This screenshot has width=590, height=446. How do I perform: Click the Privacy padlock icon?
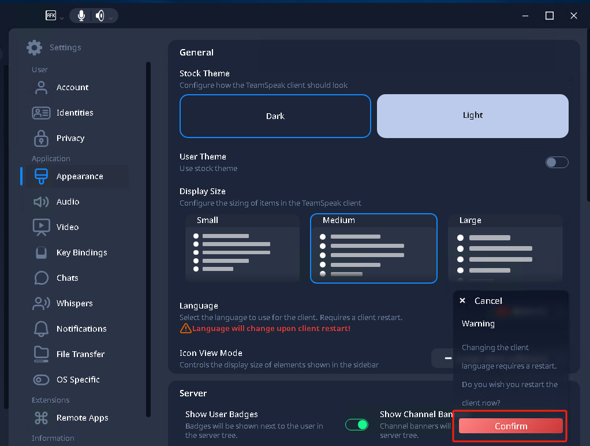tap(41, 138)
